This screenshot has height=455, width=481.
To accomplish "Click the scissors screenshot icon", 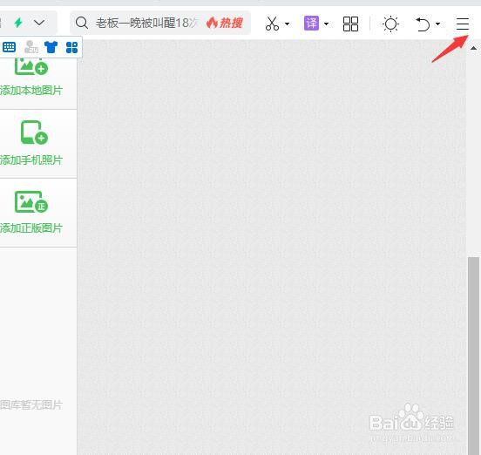I will coord(272,24).
